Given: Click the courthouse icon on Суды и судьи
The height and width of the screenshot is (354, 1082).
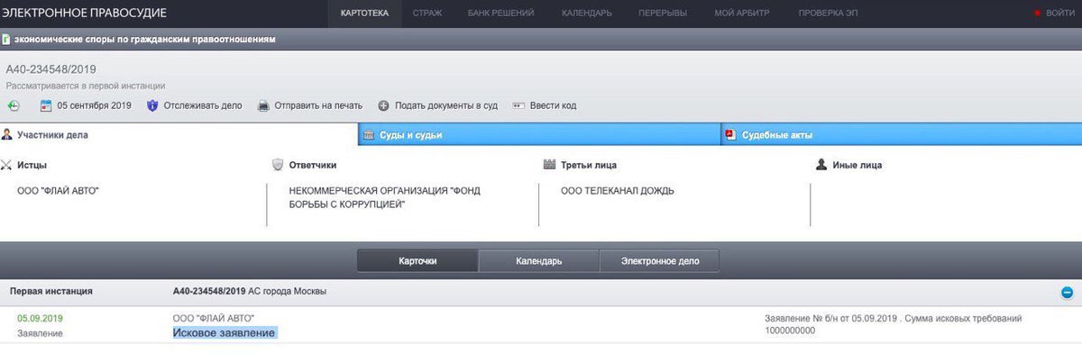Looking at the screenshot, I should [369, 135].
